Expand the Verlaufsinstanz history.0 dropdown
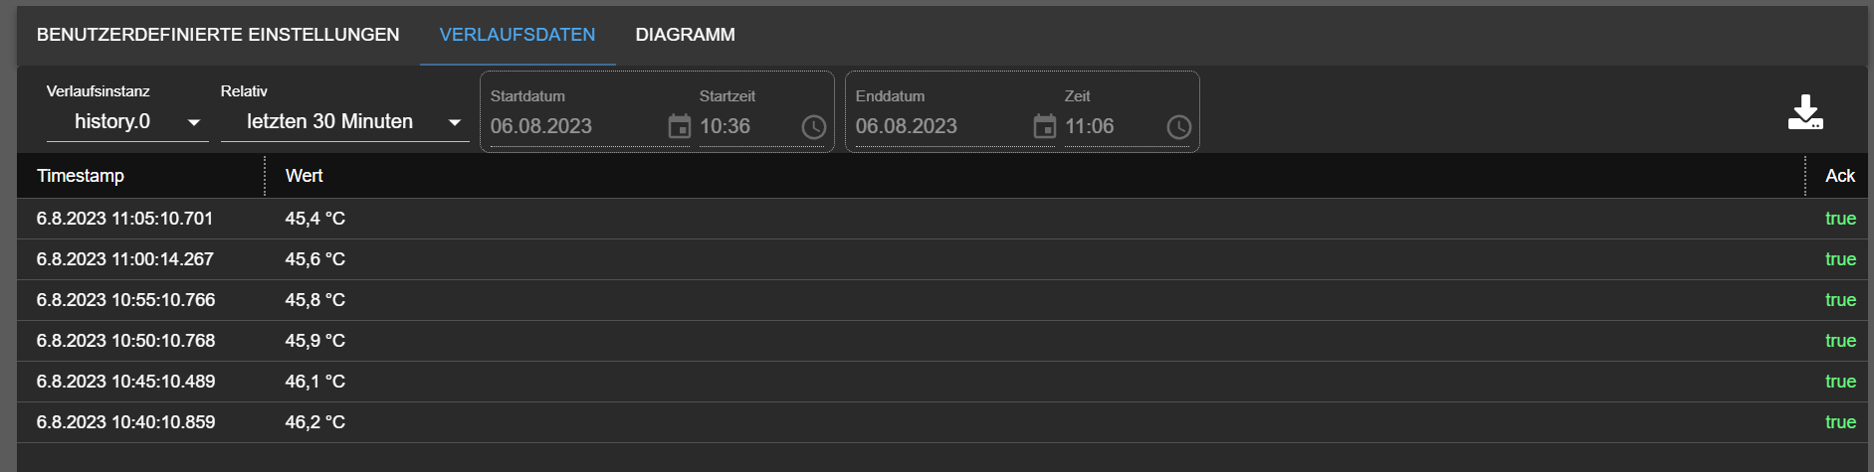 (x=127, y=122)
